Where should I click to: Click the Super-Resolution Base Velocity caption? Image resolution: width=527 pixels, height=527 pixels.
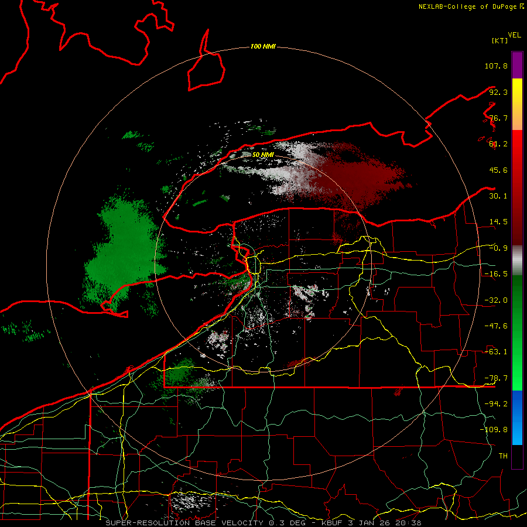tap(263, 523)
